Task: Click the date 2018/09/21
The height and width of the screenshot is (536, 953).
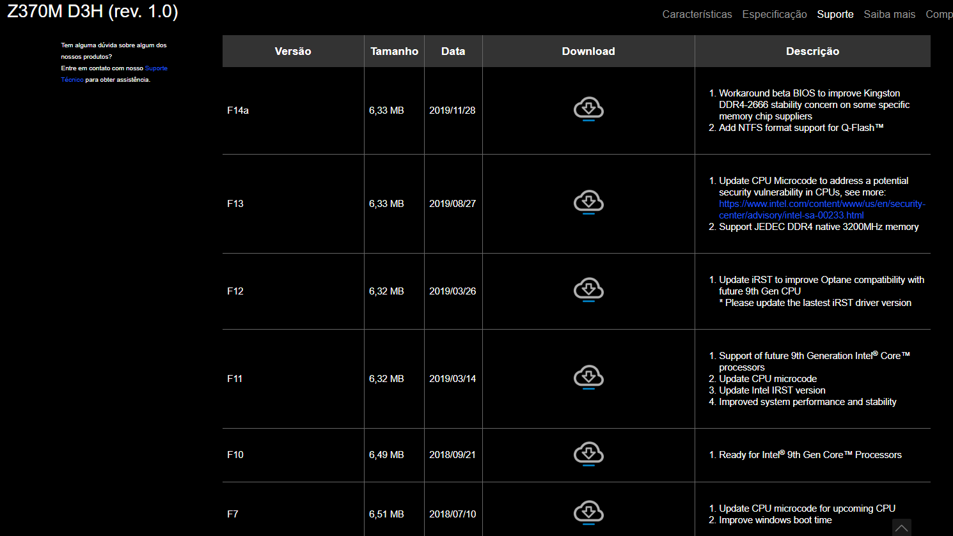Action: coord(452,455)
